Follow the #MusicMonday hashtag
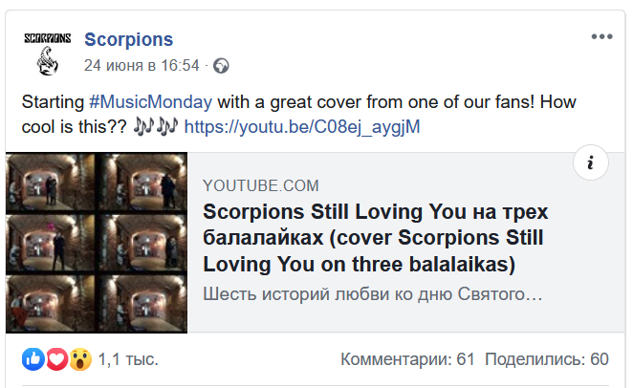The height and width of the screenshot is (388, 633). tap(150, 101)
